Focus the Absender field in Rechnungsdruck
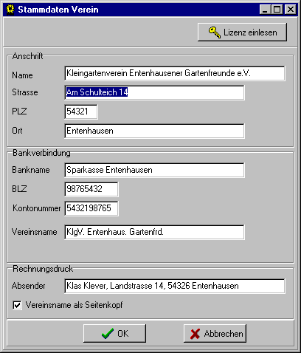The height and width of the screenshot is (353, 301). click(175, 286)
